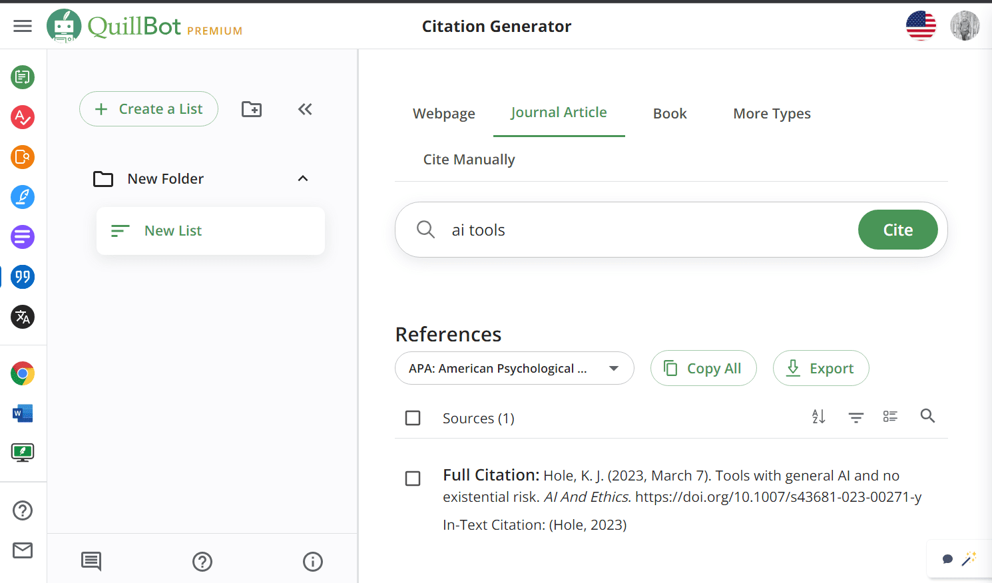The image size is (992, 583).
Task: Click the sort A-Z sources icon
Action: pyautogui.click(x=819, y=417)
